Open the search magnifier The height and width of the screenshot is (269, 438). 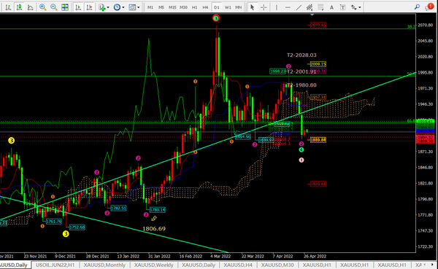(x=417, y=7)
